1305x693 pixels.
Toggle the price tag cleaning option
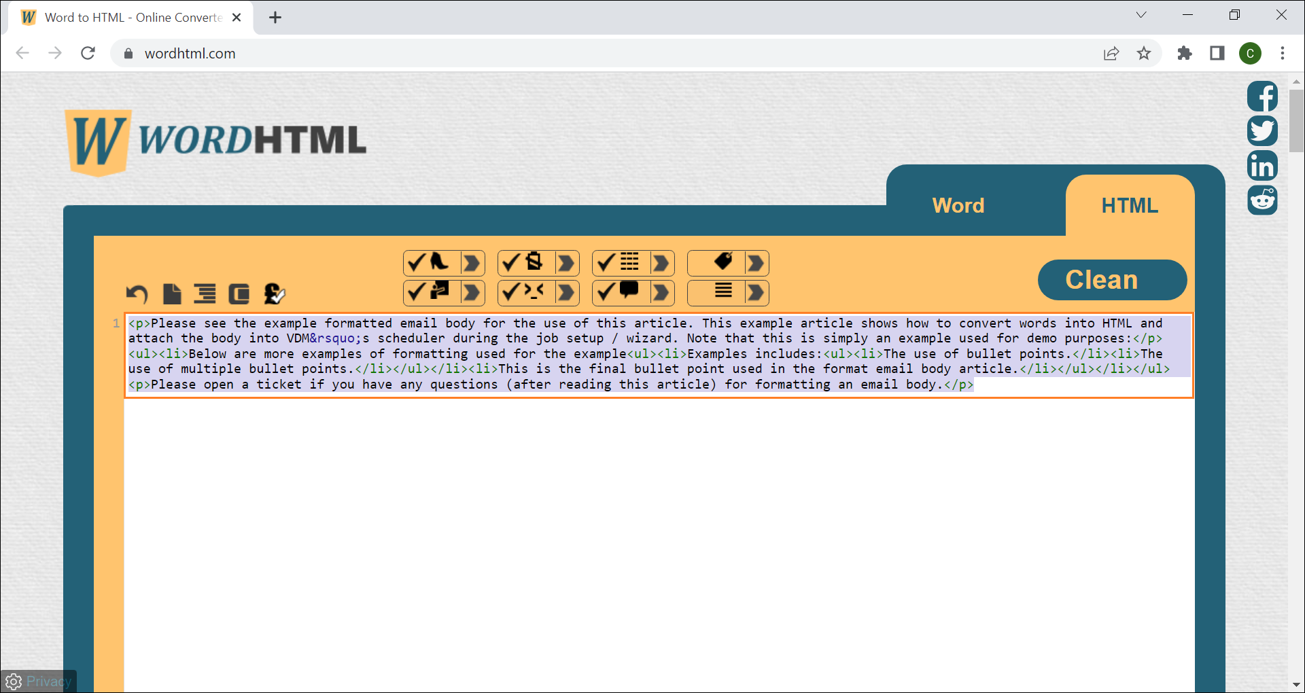coord(716,263)
